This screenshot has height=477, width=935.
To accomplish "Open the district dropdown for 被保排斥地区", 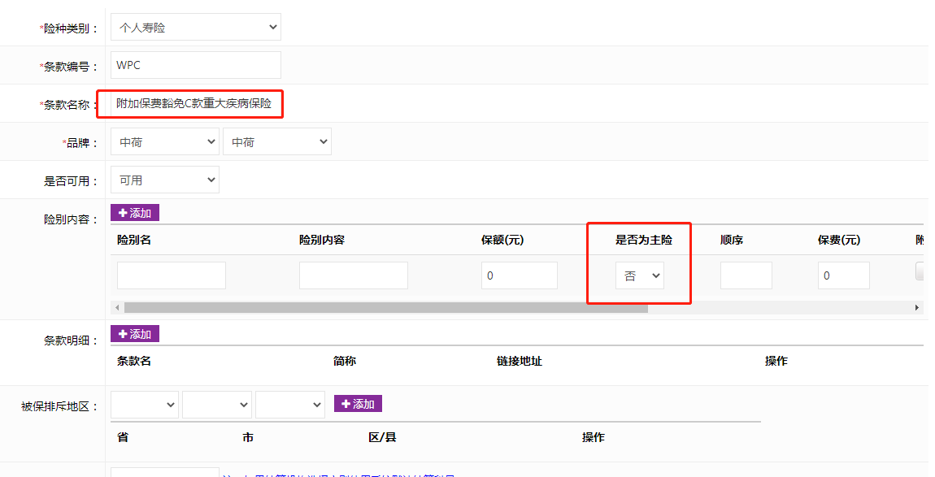I will pos(289,405).
